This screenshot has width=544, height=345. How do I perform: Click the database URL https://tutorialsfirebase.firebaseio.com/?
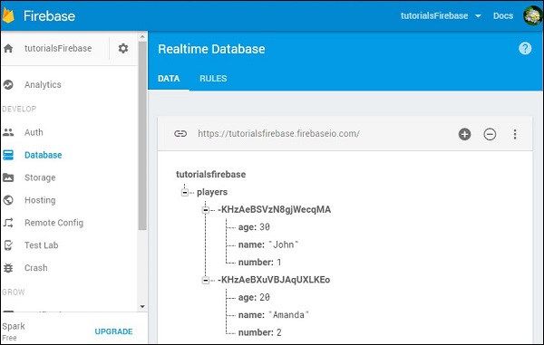click(x=278, y=134)
